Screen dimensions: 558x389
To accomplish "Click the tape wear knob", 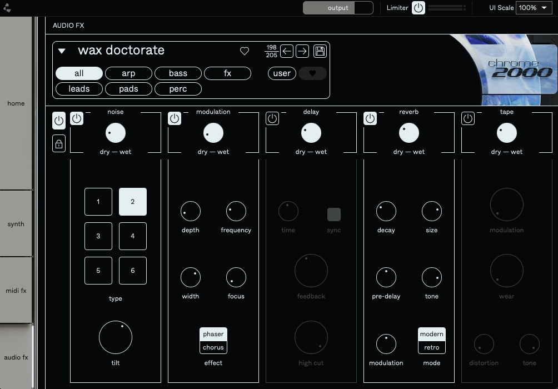I will 507,271.
